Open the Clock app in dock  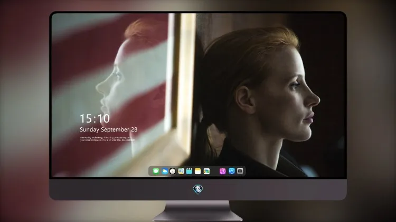pyautogui.click(x=173, y=171)
